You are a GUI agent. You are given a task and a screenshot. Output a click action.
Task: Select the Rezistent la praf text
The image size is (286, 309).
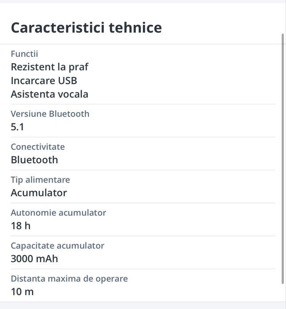[x=50, y=67]
